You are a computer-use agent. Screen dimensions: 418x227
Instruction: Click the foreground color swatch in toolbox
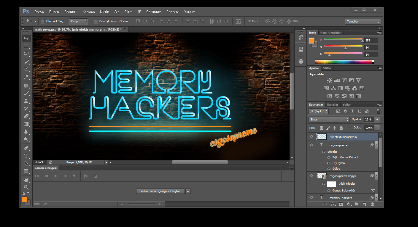click(25, 199)
